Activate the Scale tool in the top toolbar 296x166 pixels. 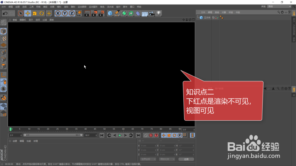(x=35, y=13)
